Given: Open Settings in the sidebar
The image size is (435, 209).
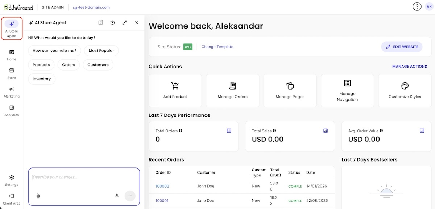Looking at the screenshot, I should [12, 180].
